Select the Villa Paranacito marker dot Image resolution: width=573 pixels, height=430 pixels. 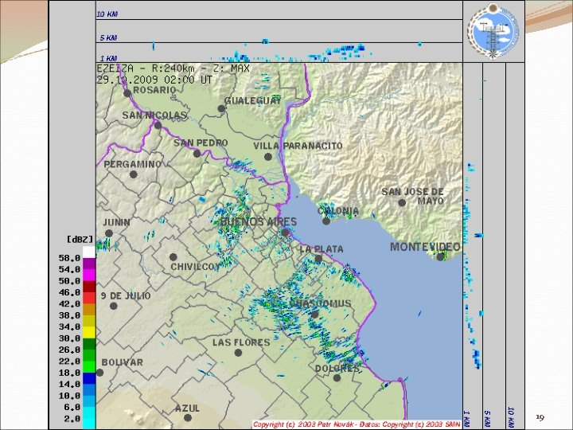click(x=268, y=157)
